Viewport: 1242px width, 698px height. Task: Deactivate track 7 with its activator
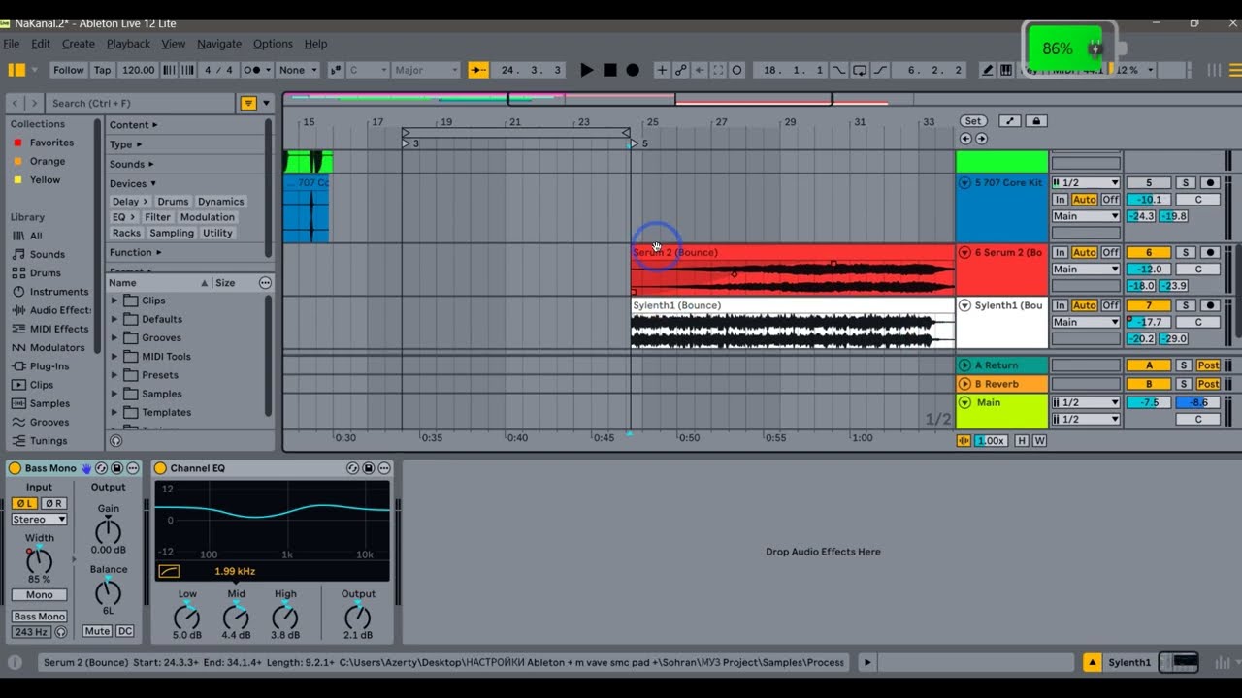pos(1149,305)
